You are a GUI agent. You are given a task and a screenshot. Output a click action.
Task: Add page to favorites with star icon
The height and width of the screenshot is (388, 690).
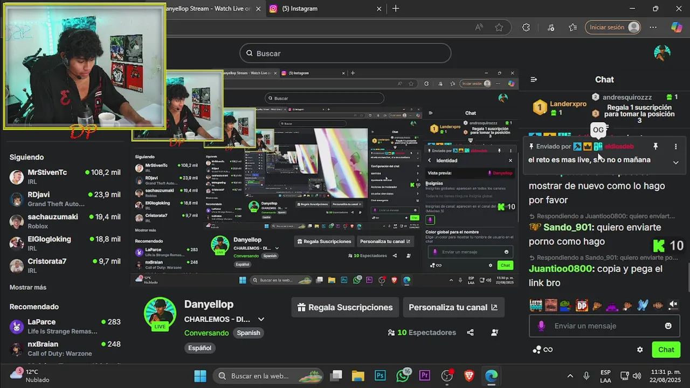pyautogui.click(x=499, y=27)
